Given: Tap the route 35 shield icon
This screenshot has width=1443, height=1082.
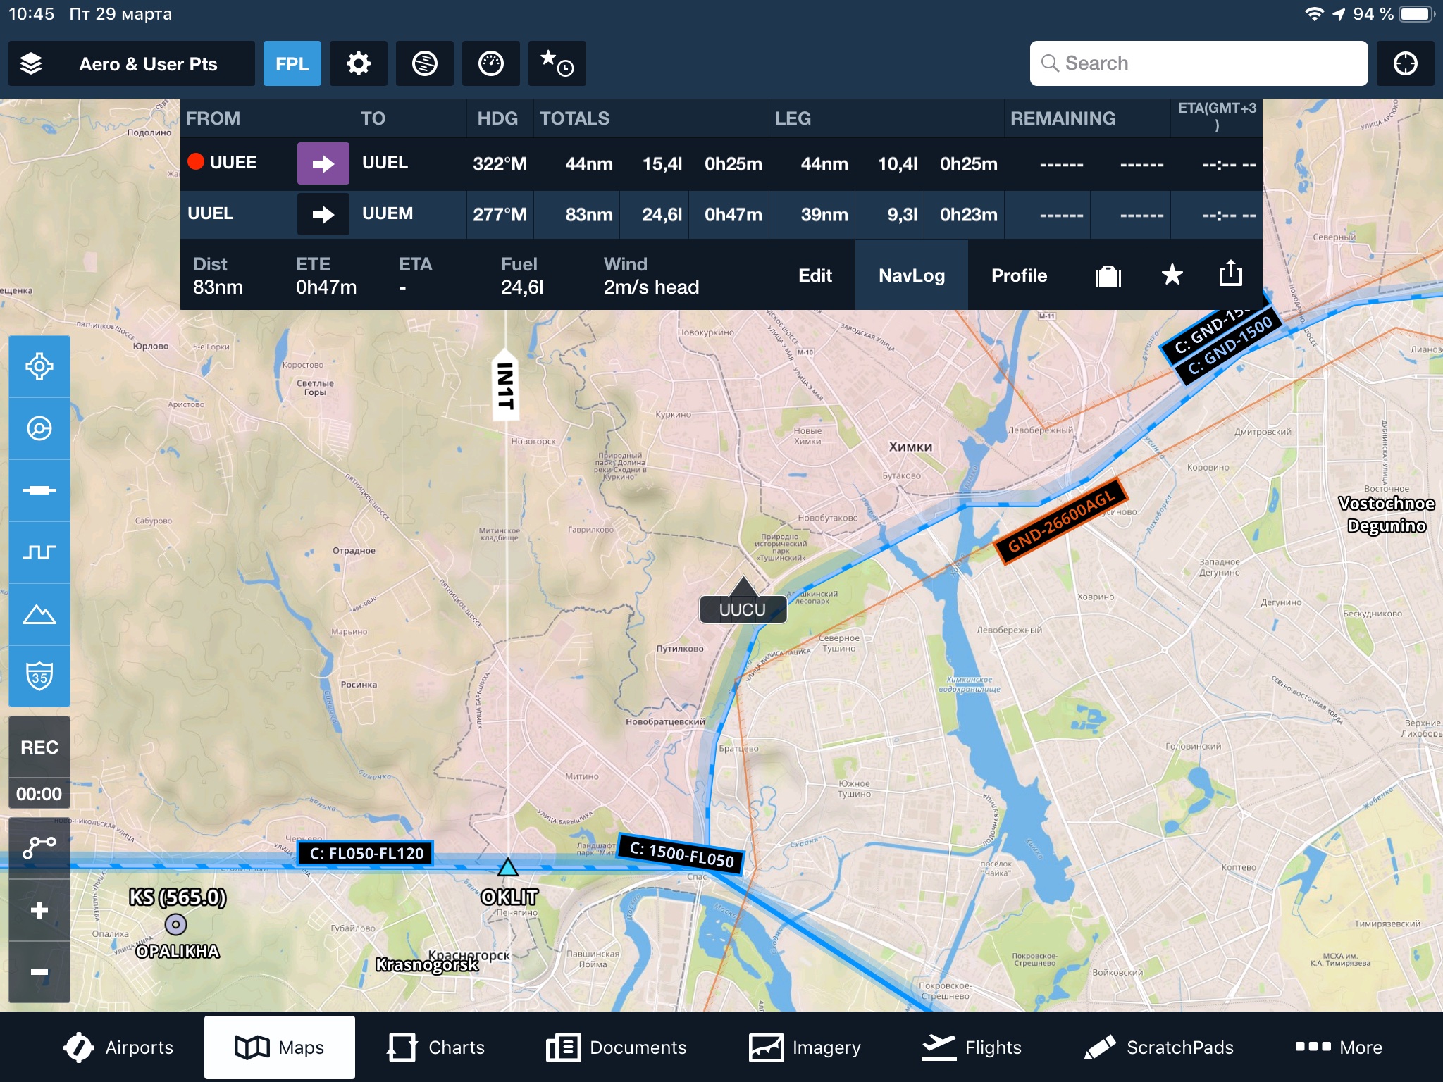Looking at the screenshot, I should pos(39,676).
